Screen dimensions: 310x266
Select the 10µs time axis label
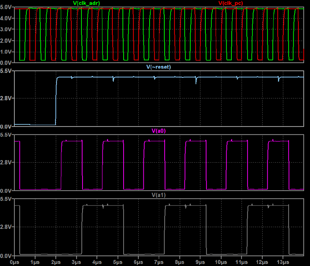[221, 262]
